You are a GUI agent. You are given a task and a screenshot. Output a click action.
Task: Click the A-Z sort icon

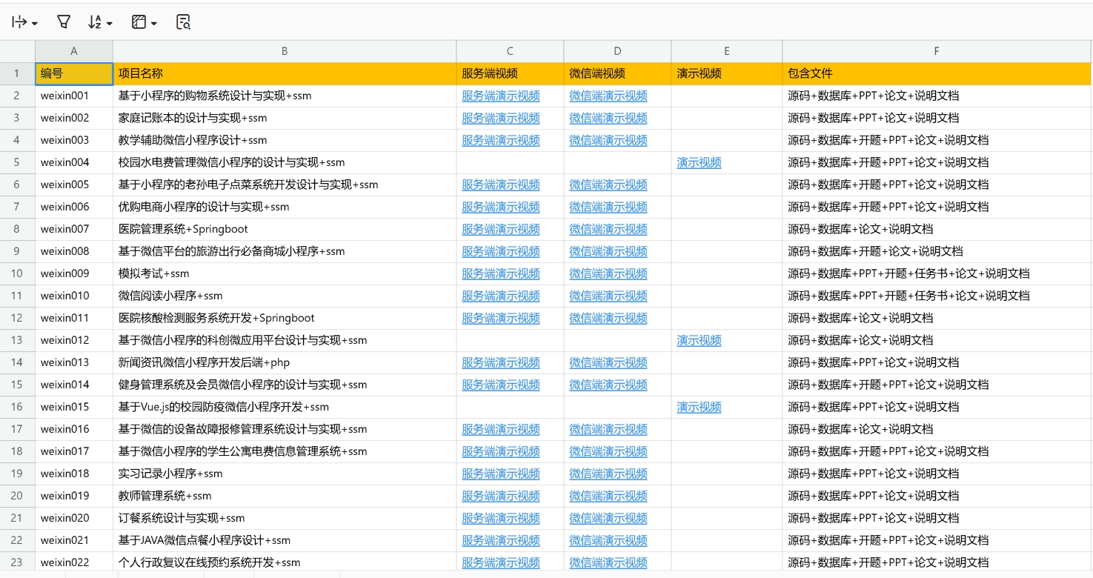[95, 22]
